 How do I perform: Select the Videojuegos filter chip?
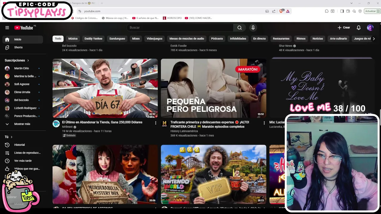[154, 39]
